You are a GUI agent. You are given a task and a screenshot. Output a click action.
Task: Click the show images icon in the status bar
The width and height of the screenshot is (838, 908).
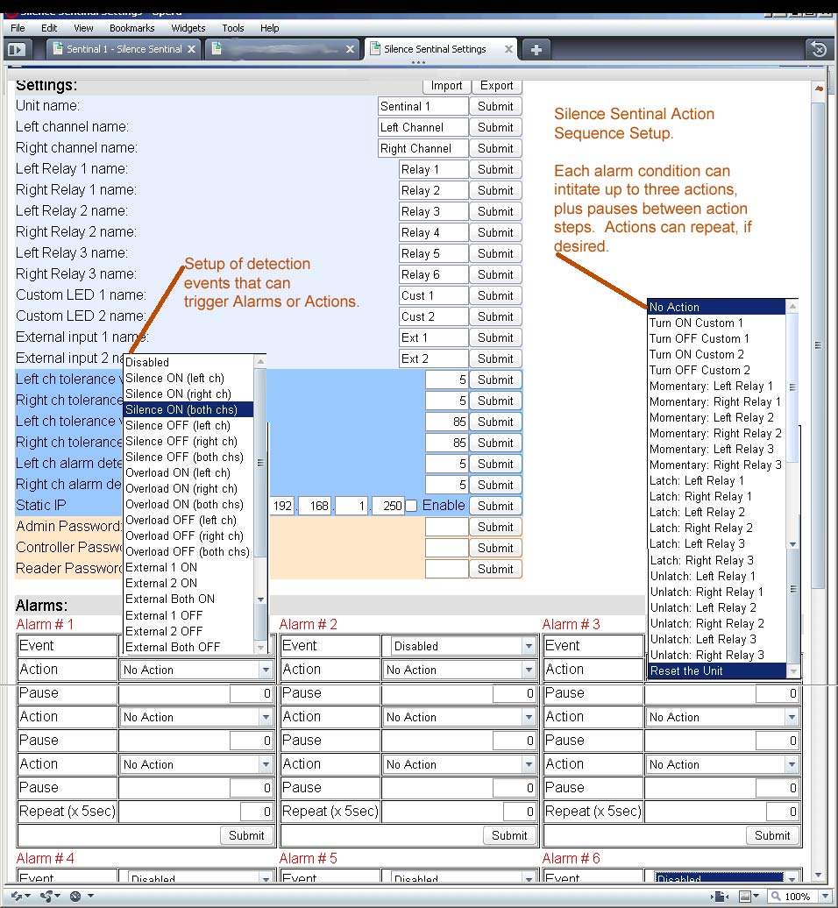tap(745, 896)
